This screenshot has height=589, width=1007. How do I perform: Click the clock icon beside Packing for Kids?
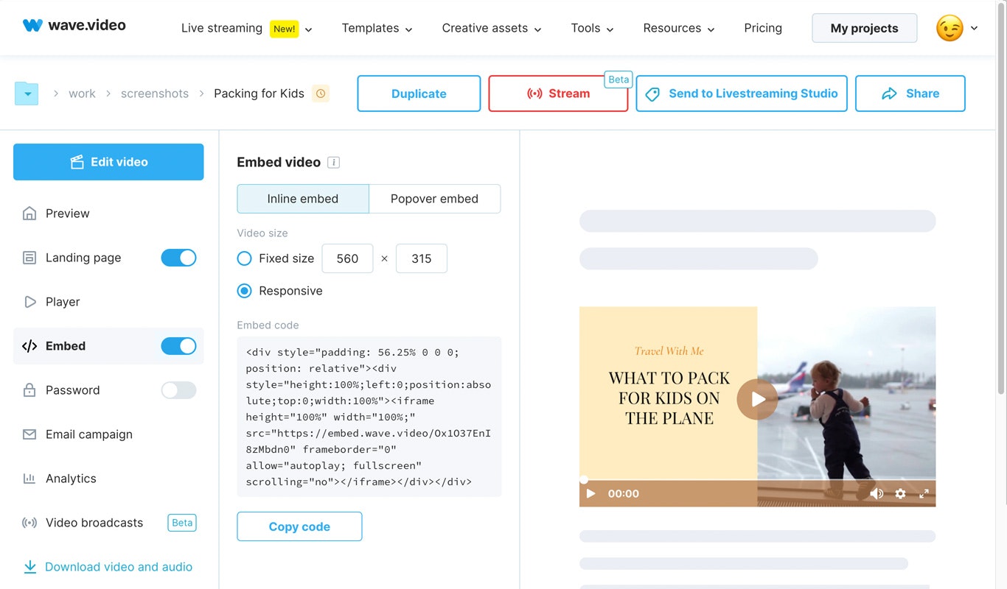[320, 94]
